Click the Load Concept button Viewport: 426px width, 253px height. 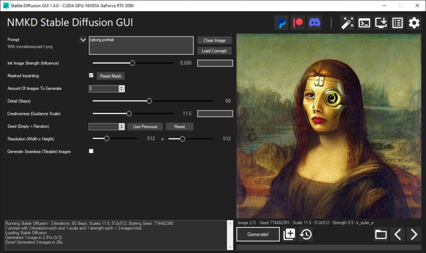pos(214,50)
